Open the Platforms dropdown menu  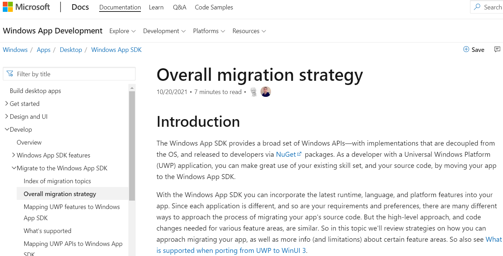(209, 31)
